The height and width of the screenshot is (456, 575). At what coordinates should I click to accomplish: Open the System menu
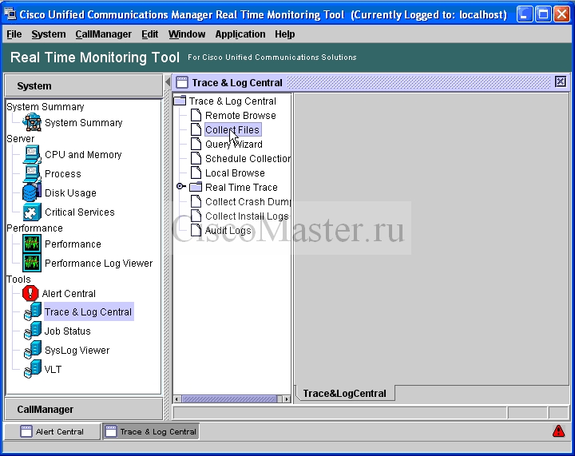pos(49,34)
